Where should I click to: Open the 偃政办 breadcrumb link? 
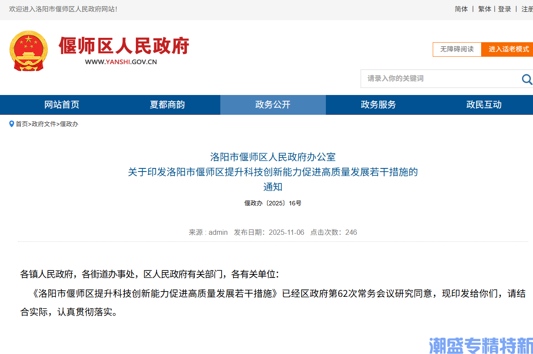[x=69, y=124]
